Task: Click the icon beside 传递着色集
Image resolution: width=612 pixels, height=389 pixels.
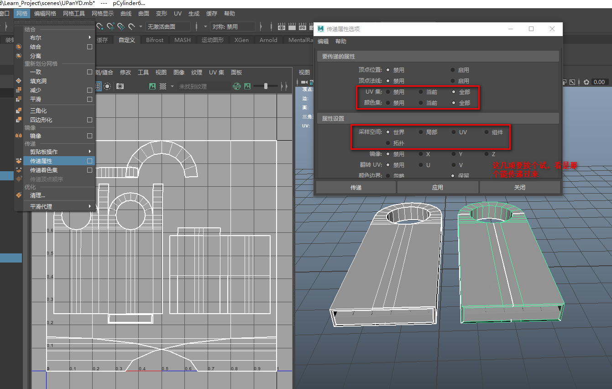Action: coord(19,170)
